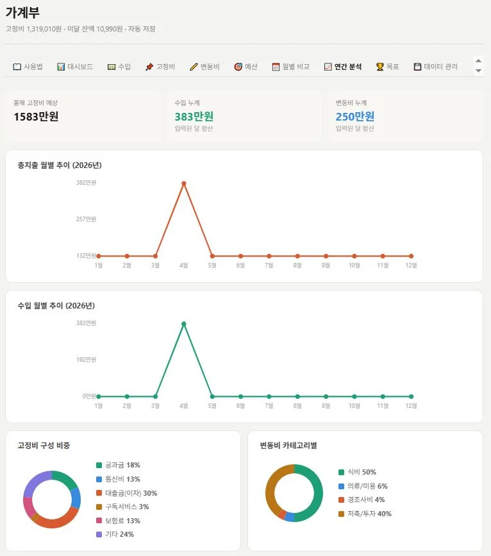Click the money icon beside 수입
Image resolution: width=491 pixels, height=556 pixels.
coord(112,67)
